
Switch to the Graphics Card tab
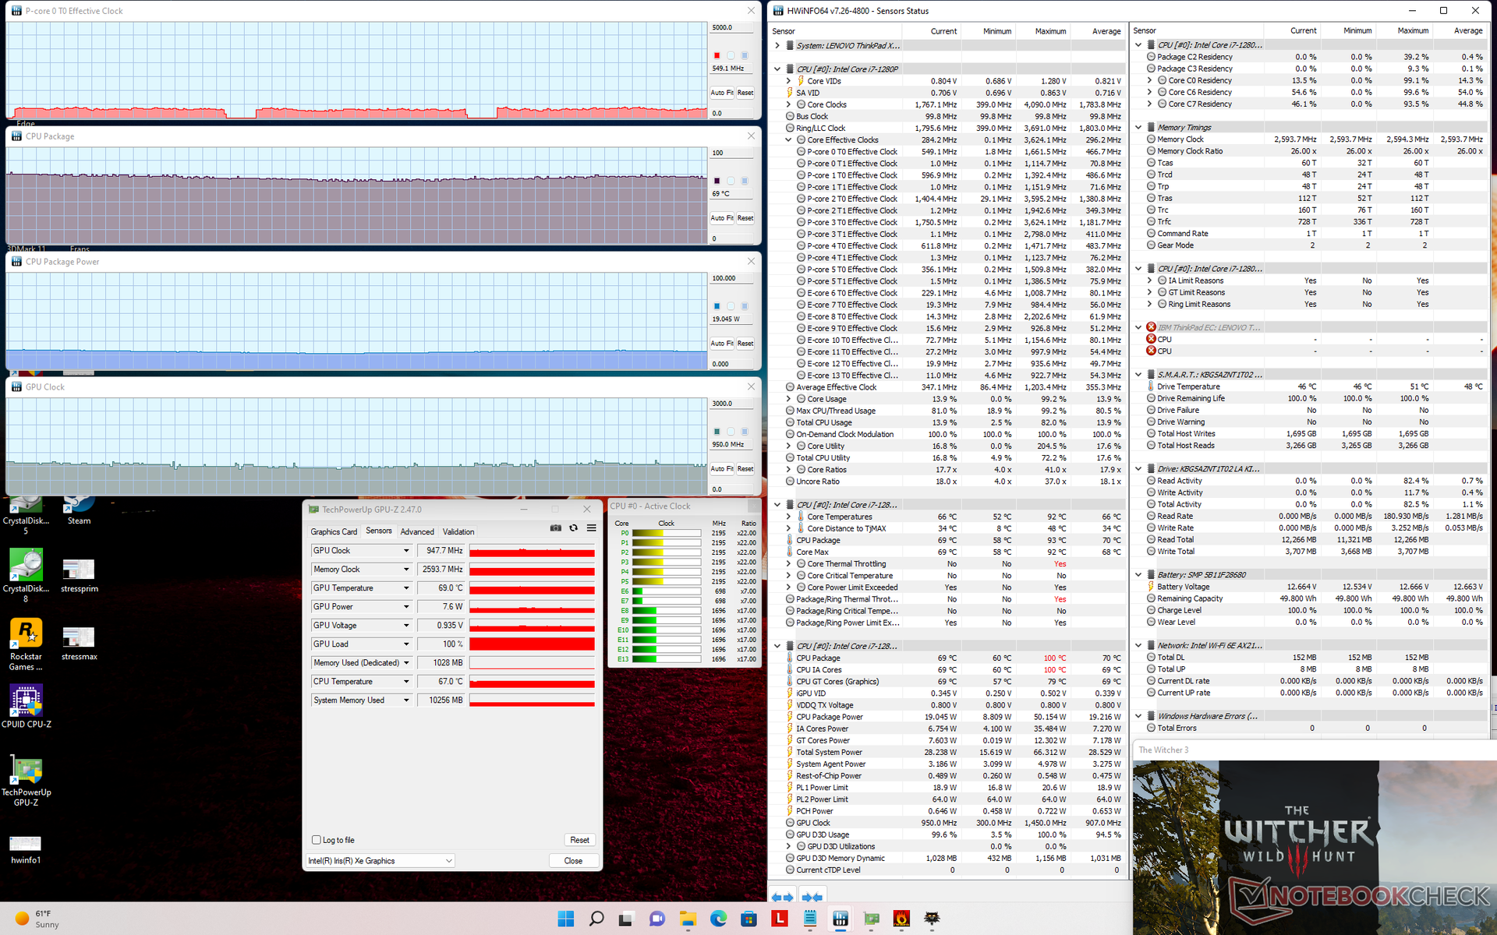point(334,531)
